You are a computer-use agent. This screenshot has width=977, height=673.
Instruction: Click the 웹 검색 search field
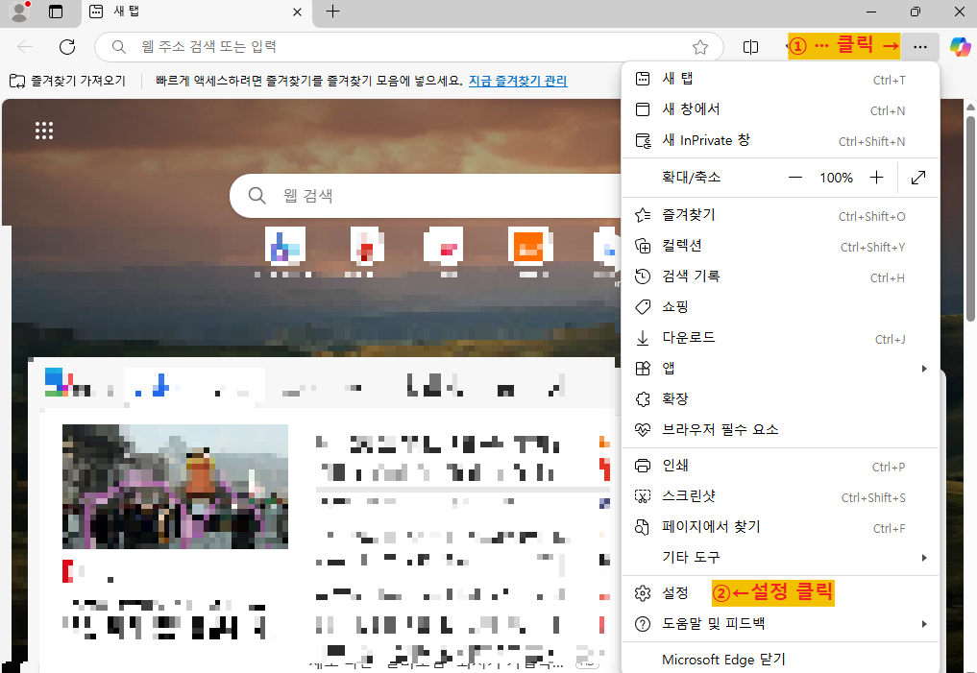click(x=427, y=196)
